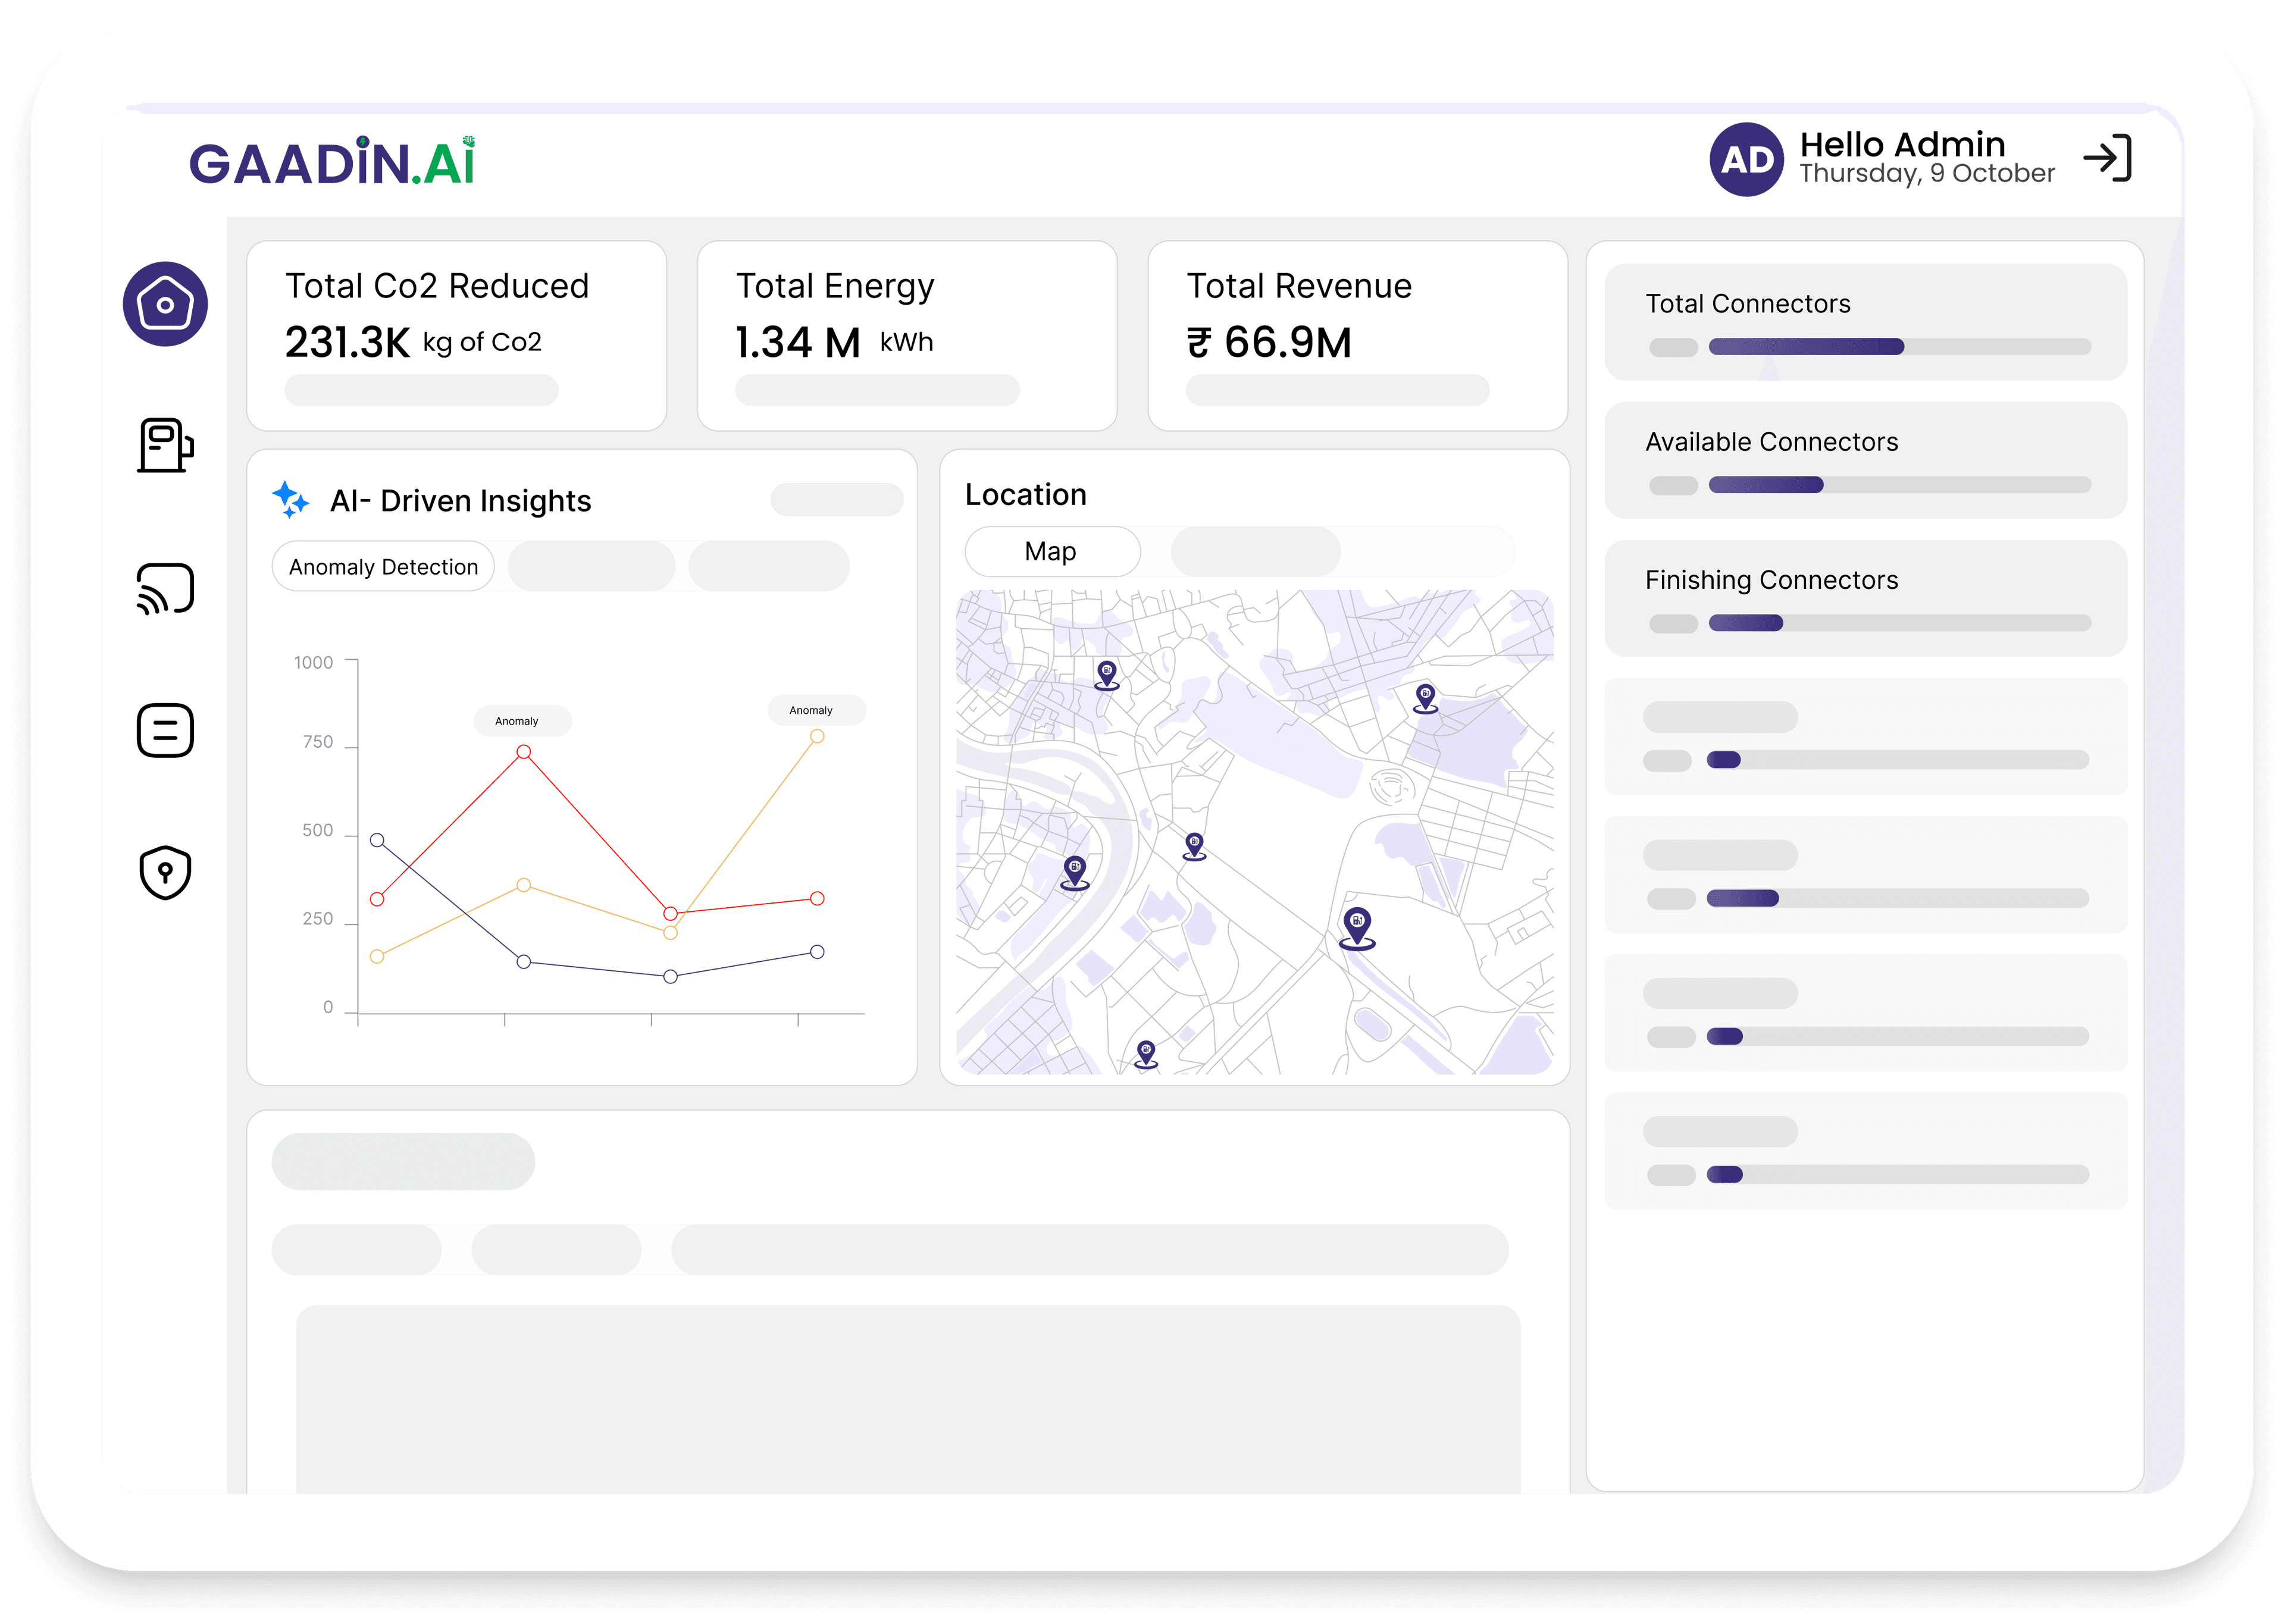This screenshot has height=1624, width=2285.
Task: Click the GAADIN.AI logo
Action: point(332,163)
